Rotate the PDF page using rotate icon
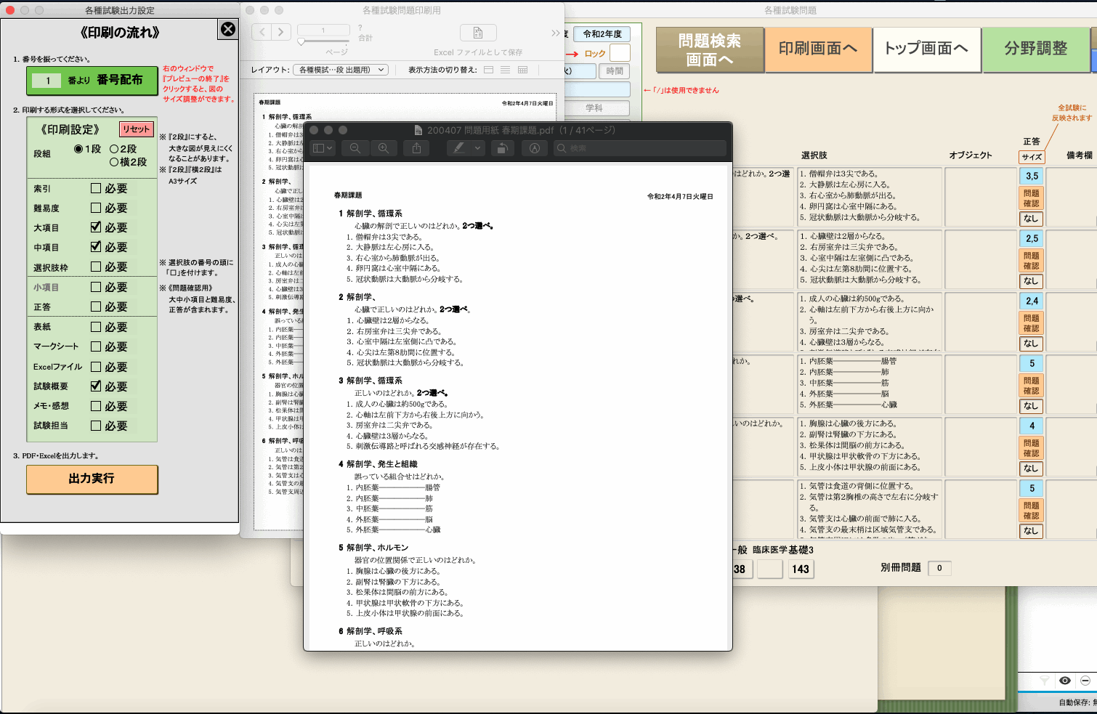Screen dimensions: 1097x714 pos(501,148)
